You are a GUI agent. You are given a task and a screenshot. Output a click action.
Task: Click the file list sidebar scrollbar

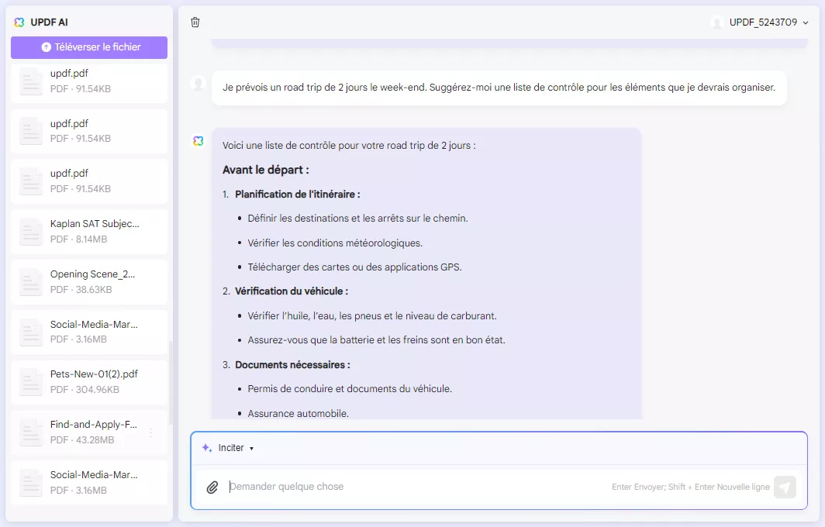point(170,382)
